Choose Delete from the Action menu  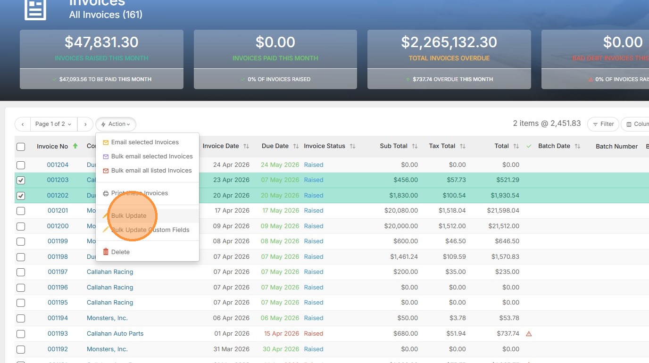[x=147, y=252]
